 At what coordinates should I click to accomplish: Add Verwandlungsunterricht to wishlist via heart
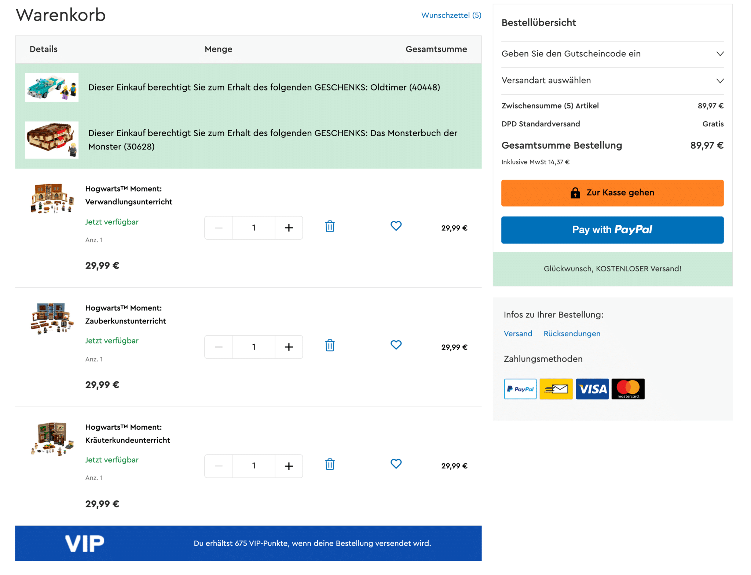point(396,226)
